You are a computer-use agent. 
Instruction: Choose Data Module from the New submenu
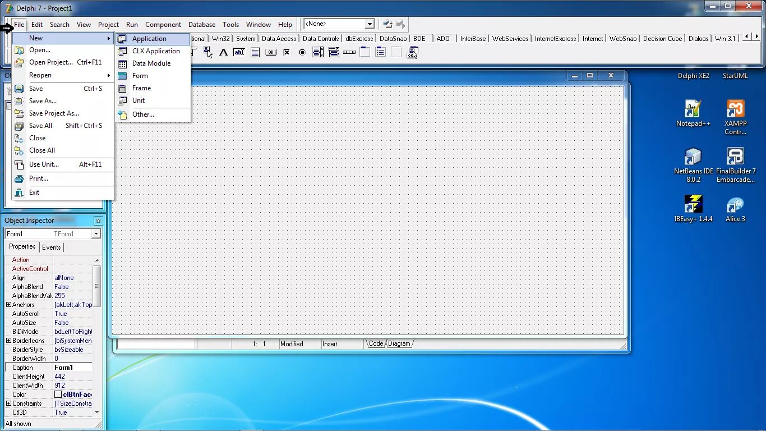tap(153, 63)
